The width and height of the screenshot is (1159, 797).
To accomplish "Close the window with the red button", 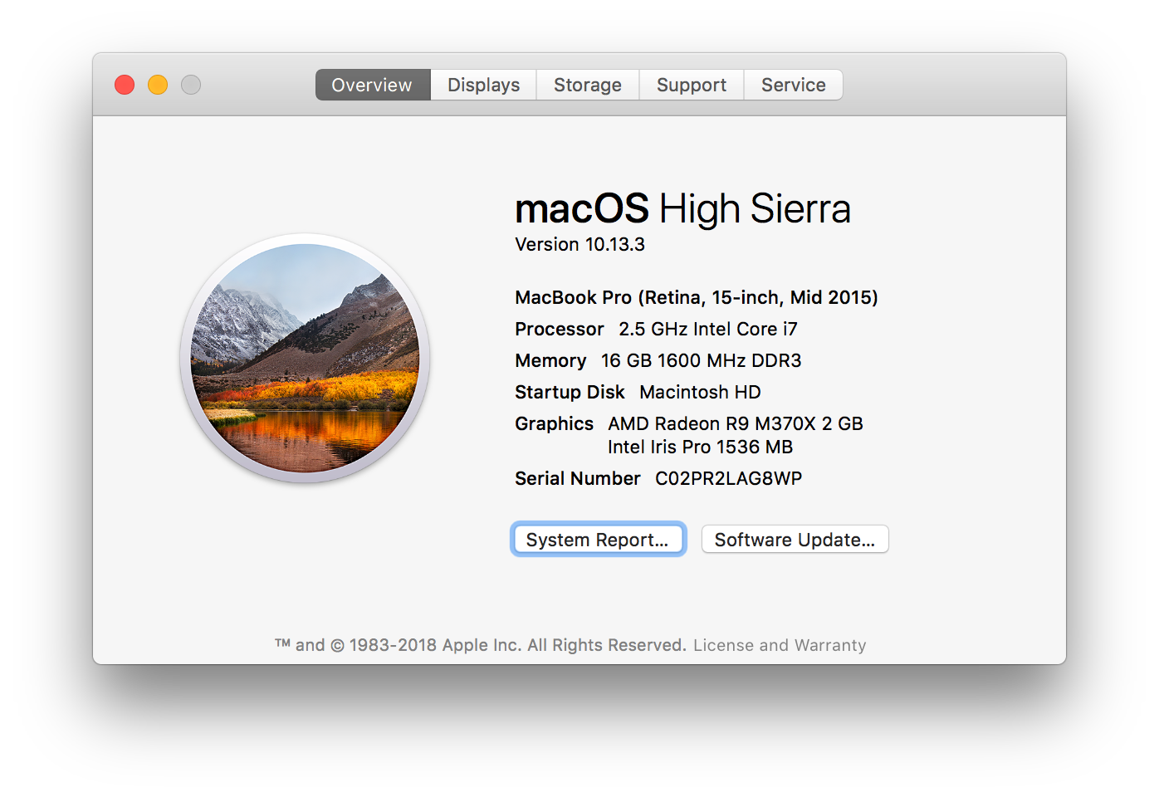I will click(x=125, y=85).
